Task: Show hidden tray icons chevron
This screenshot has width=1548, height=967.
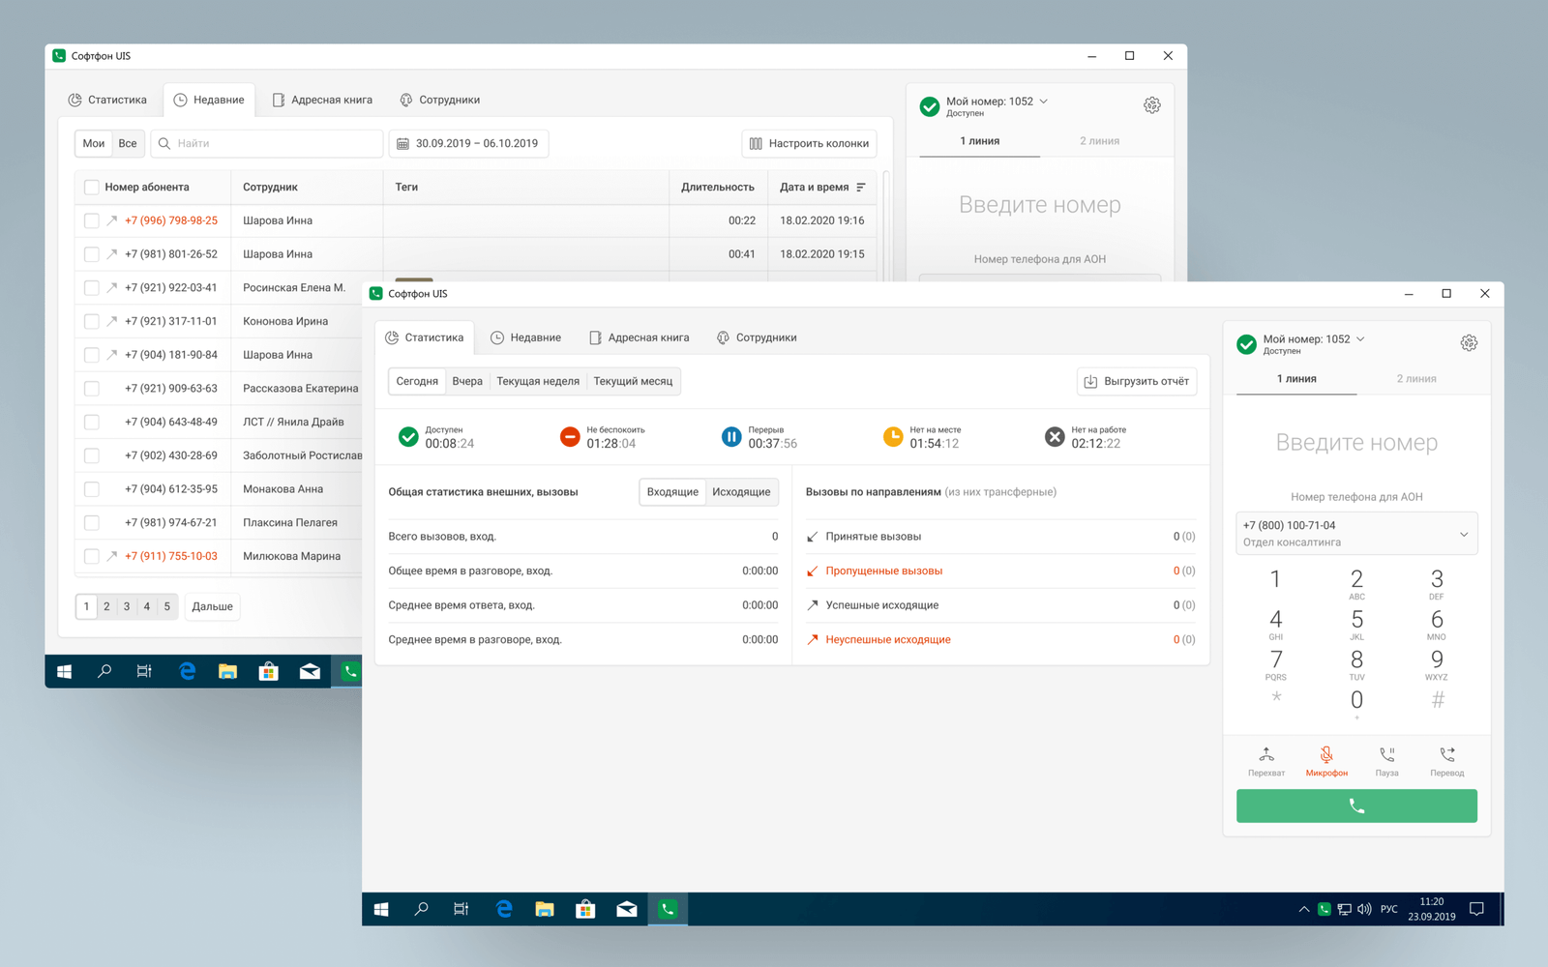Action: [x=1303, y=909]
